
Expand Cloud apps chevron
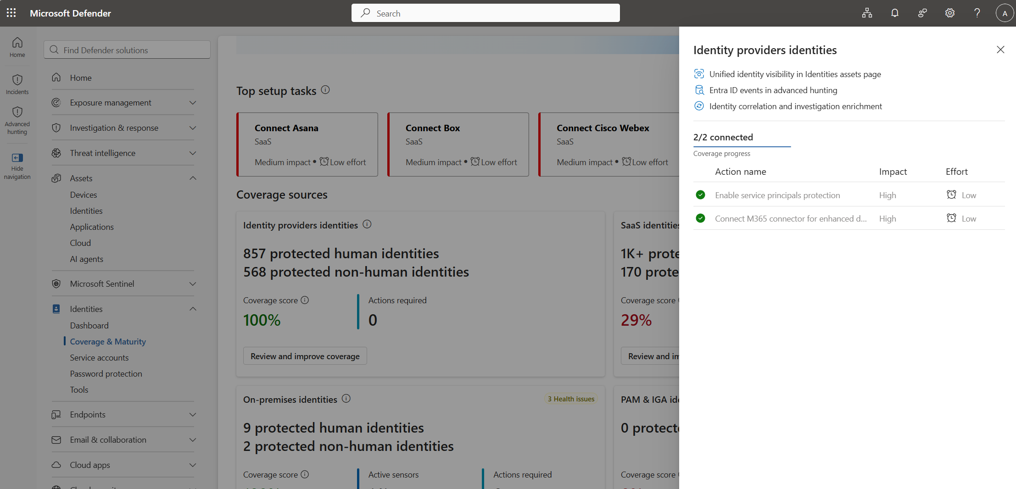(193, 465)
